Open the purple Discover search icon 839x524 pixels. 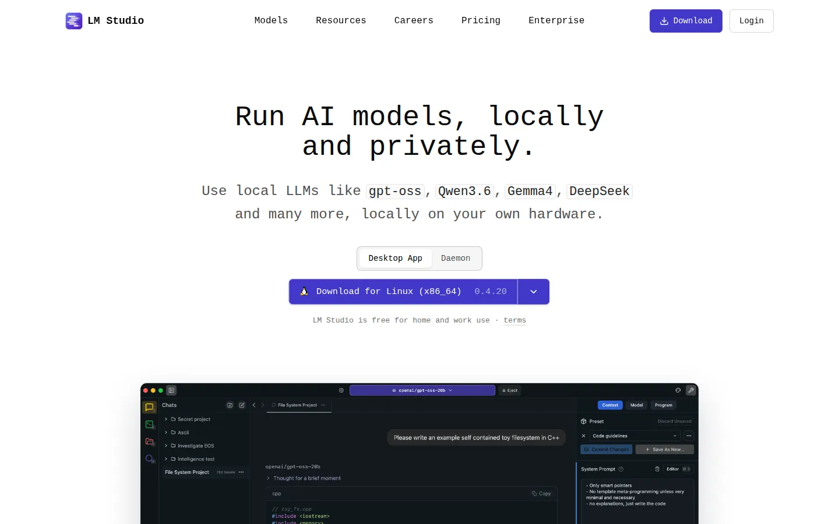[149, 459]
